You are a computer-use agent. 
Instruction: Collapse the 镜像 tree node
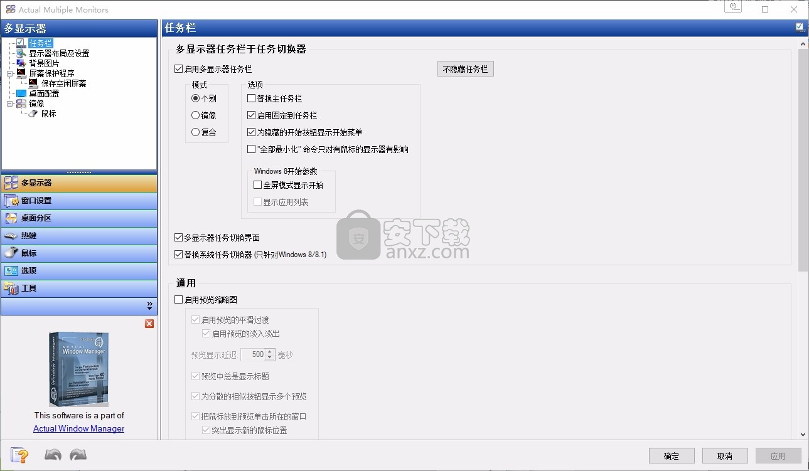(9, 103)
